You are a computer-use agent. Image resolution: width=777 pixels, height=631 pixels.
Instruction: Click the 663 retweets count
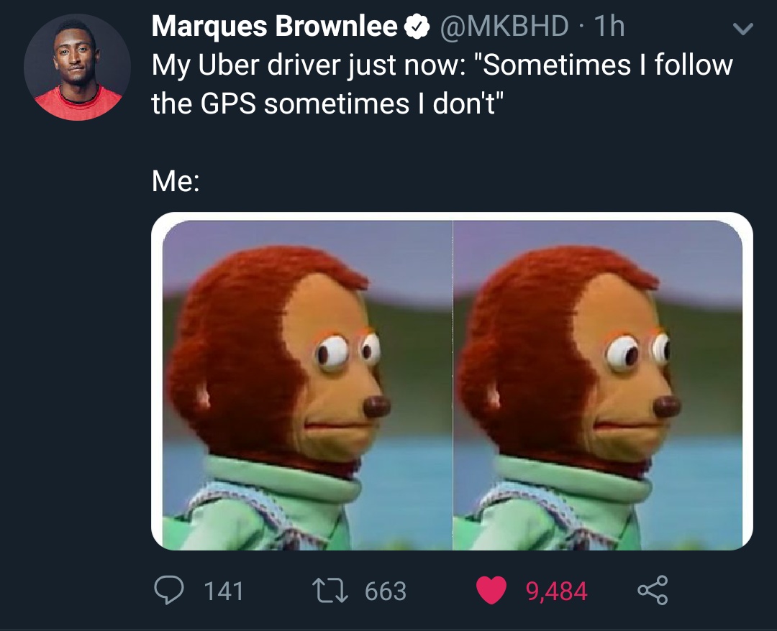[x=386, y=591]
